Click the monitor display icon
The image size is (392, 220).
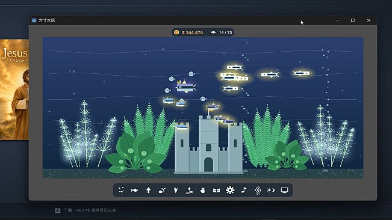(x=284, y=191)
